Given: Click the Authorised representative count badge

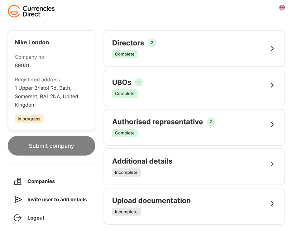Looking at the screenshot, I should pos(211,122).
